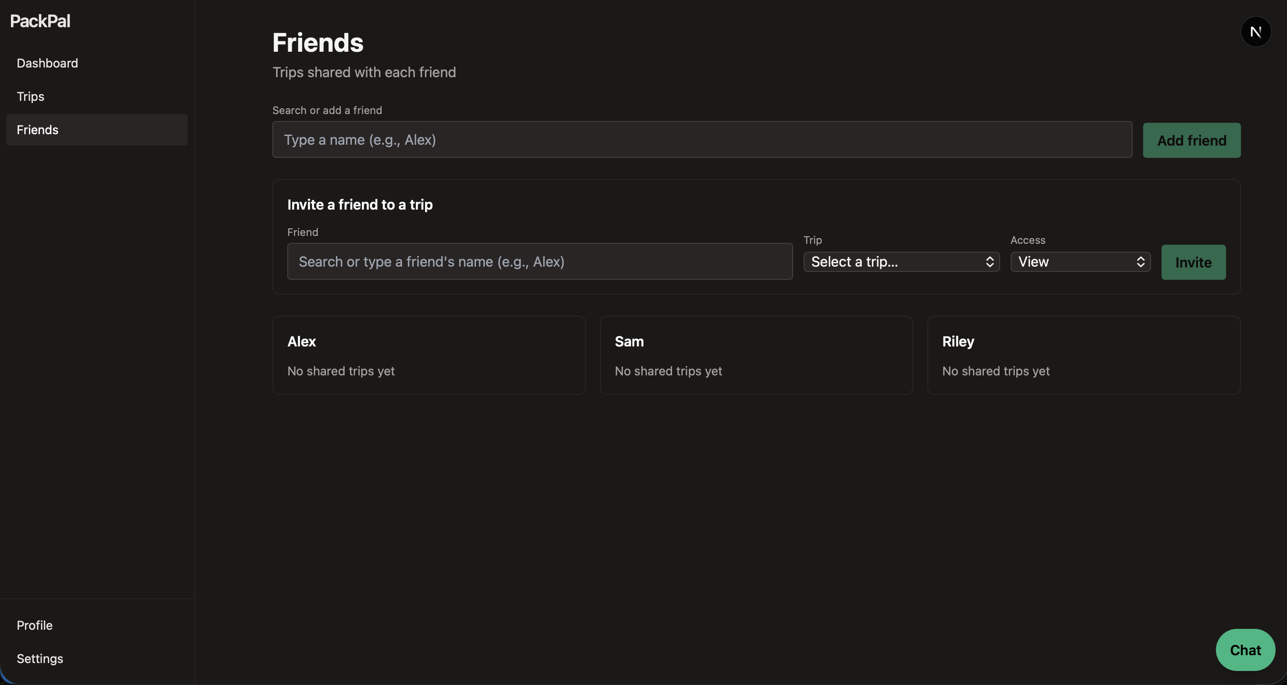Click the Friend name invite field
This screenshot has width=1287, height=685.
coord(540,261)
